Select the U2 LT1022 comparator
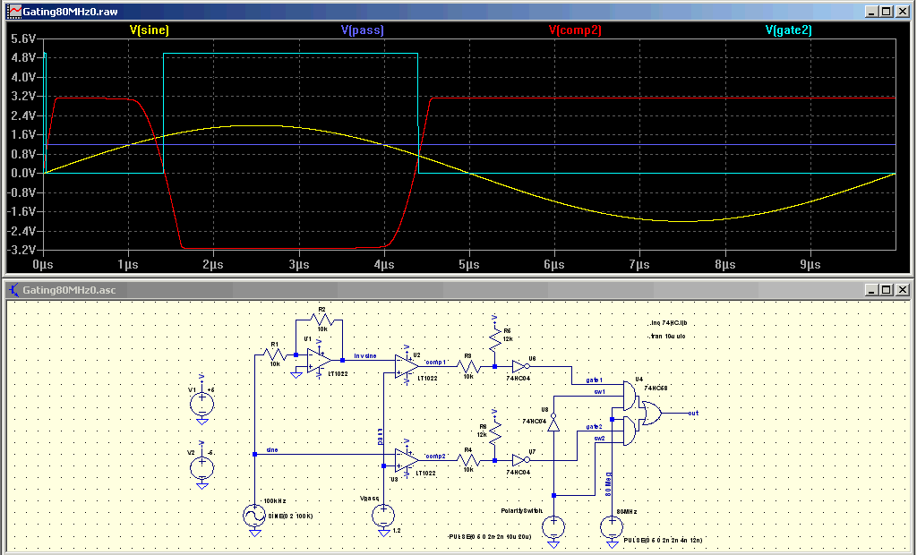Screen dimensions: 917x555 click(x=406, y=367)
